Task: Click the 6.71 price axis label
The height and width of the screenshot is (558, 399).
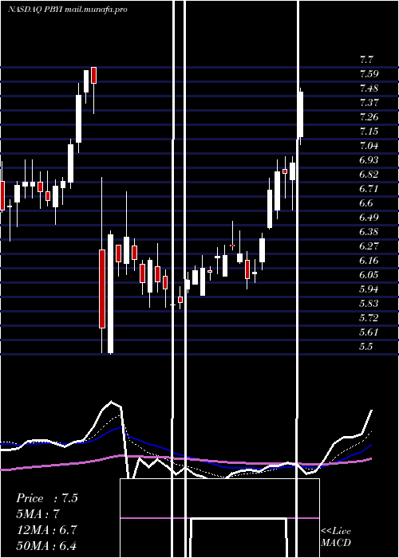Action: [369, 189]
